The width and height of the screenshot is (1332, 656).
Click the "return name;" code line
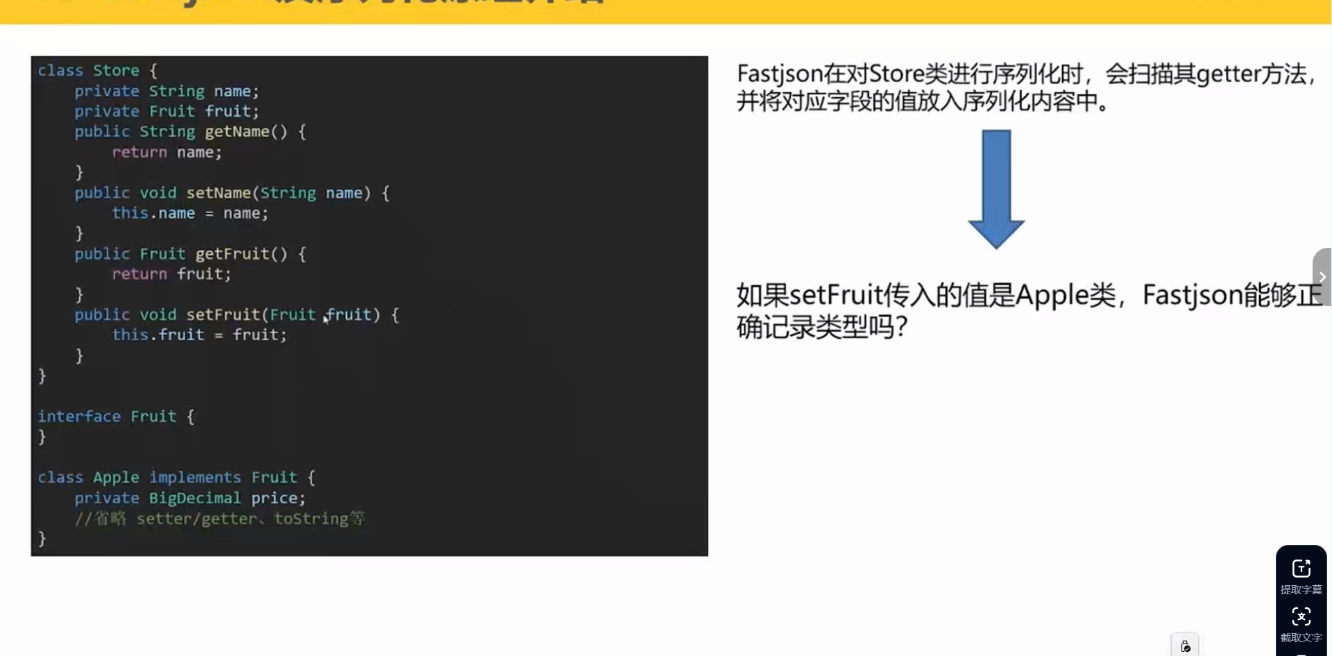pyautogui.click(x=166, y=152)
